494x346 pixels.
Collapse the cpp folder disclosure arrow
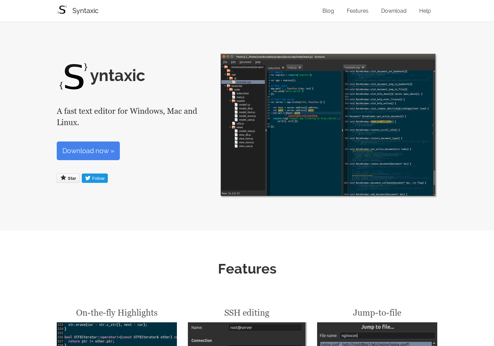point(226,74)
